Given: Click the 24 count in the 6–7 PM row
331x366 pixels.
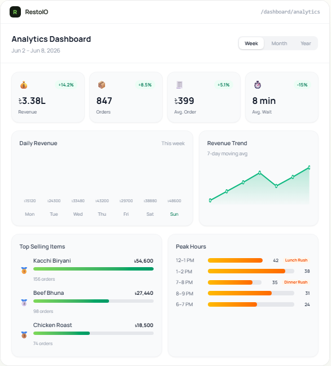Looking at the screenshot, I should [307, 304].
